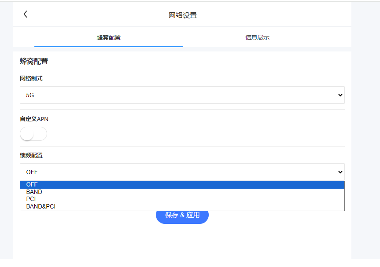Image resolution: width=380 pixels, height=267 pixels.
Task: Click the chevron arrow on 5G selector
Action: coord(340,95)
